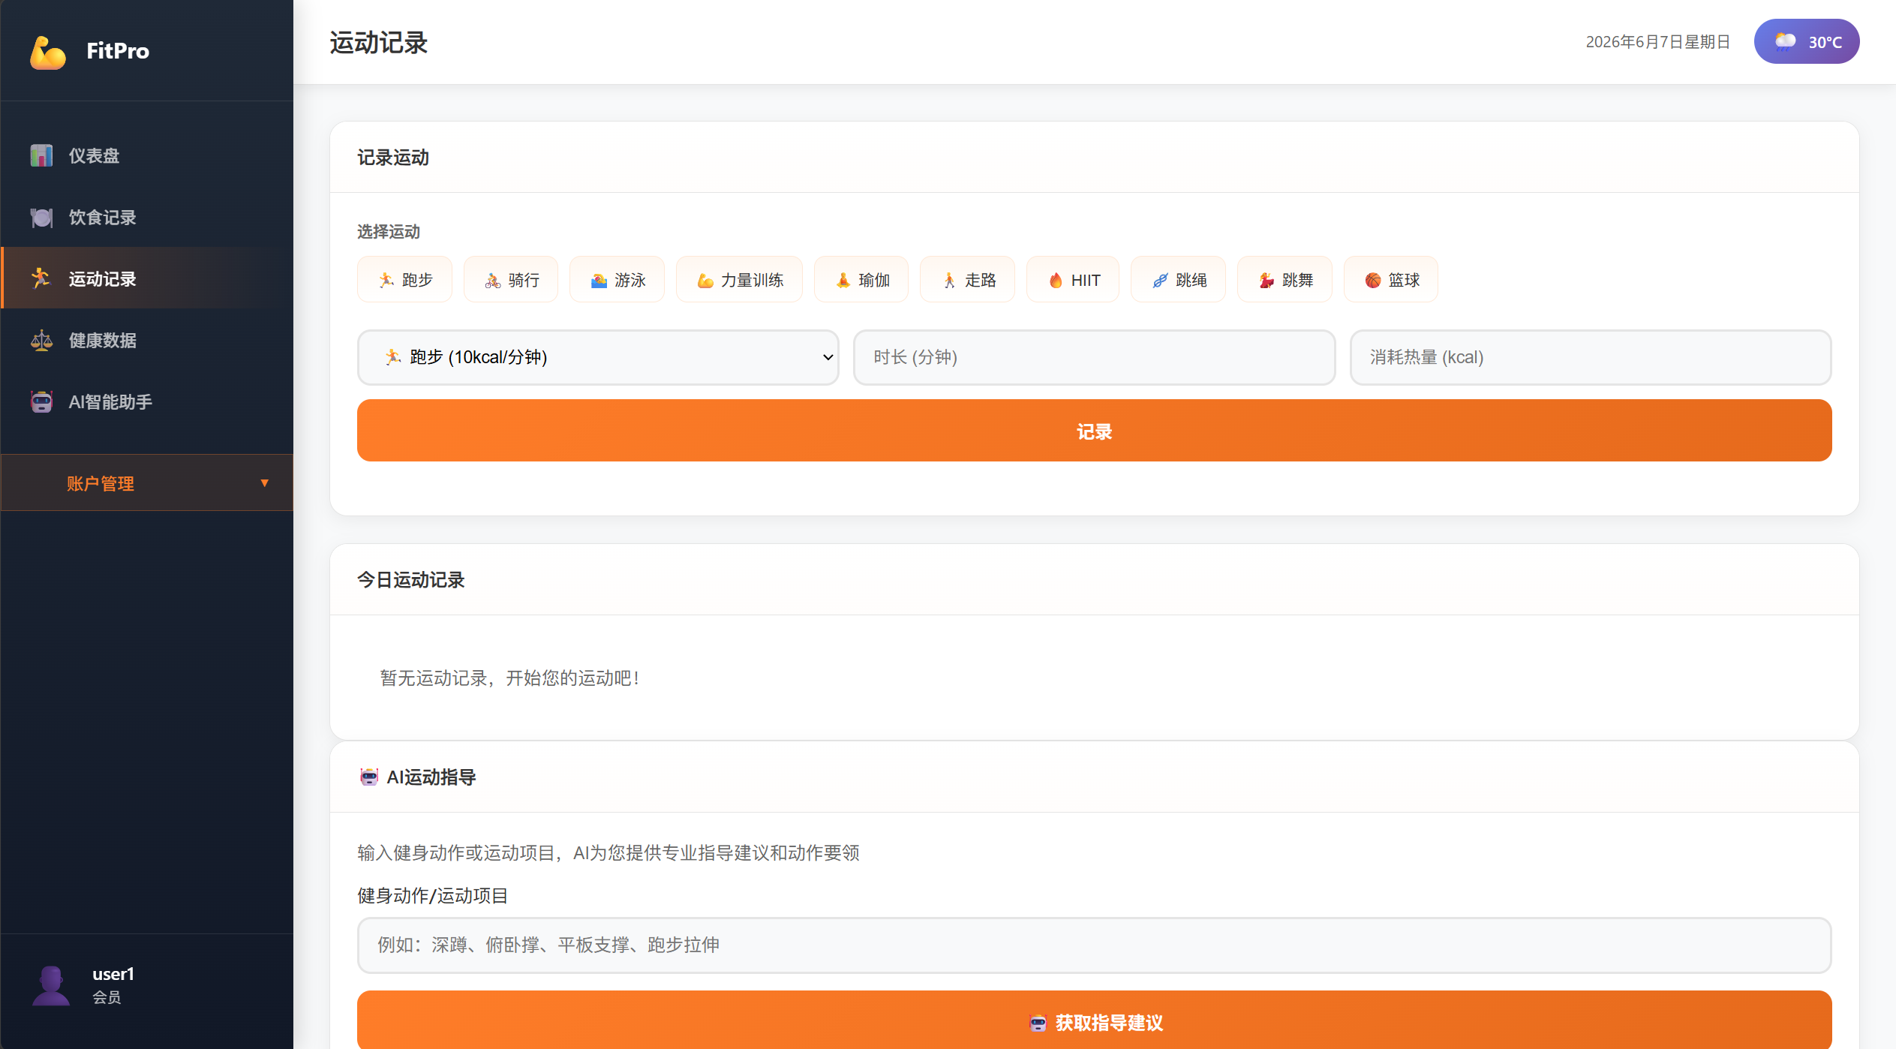Click the user1 username text

click(113, 974)
